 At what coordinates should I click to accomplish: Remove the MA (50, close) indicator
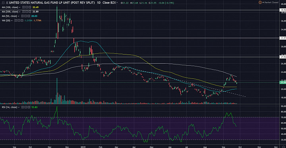(x=29, y=16)
